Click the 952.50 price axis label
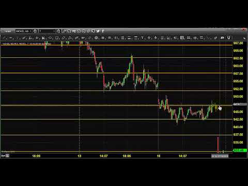 [238, 89]
